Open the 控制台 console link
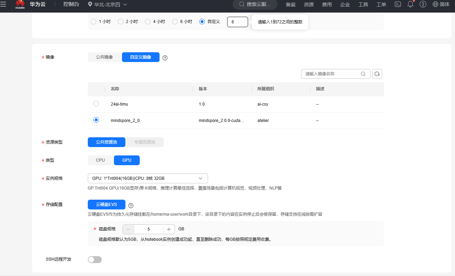 (71, 5)
